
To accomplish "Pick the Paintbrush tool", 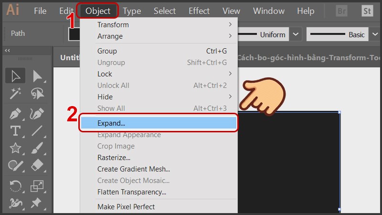I will point(37,148).
